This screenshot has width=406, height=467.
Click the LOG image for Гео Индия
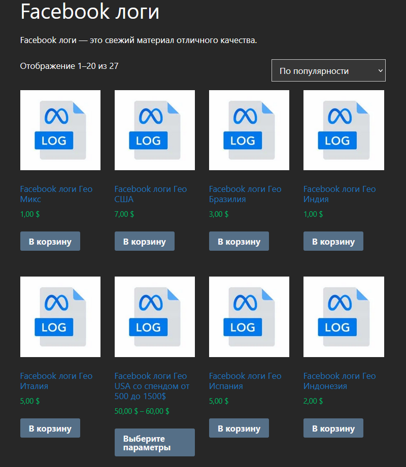tap(344, 130)
